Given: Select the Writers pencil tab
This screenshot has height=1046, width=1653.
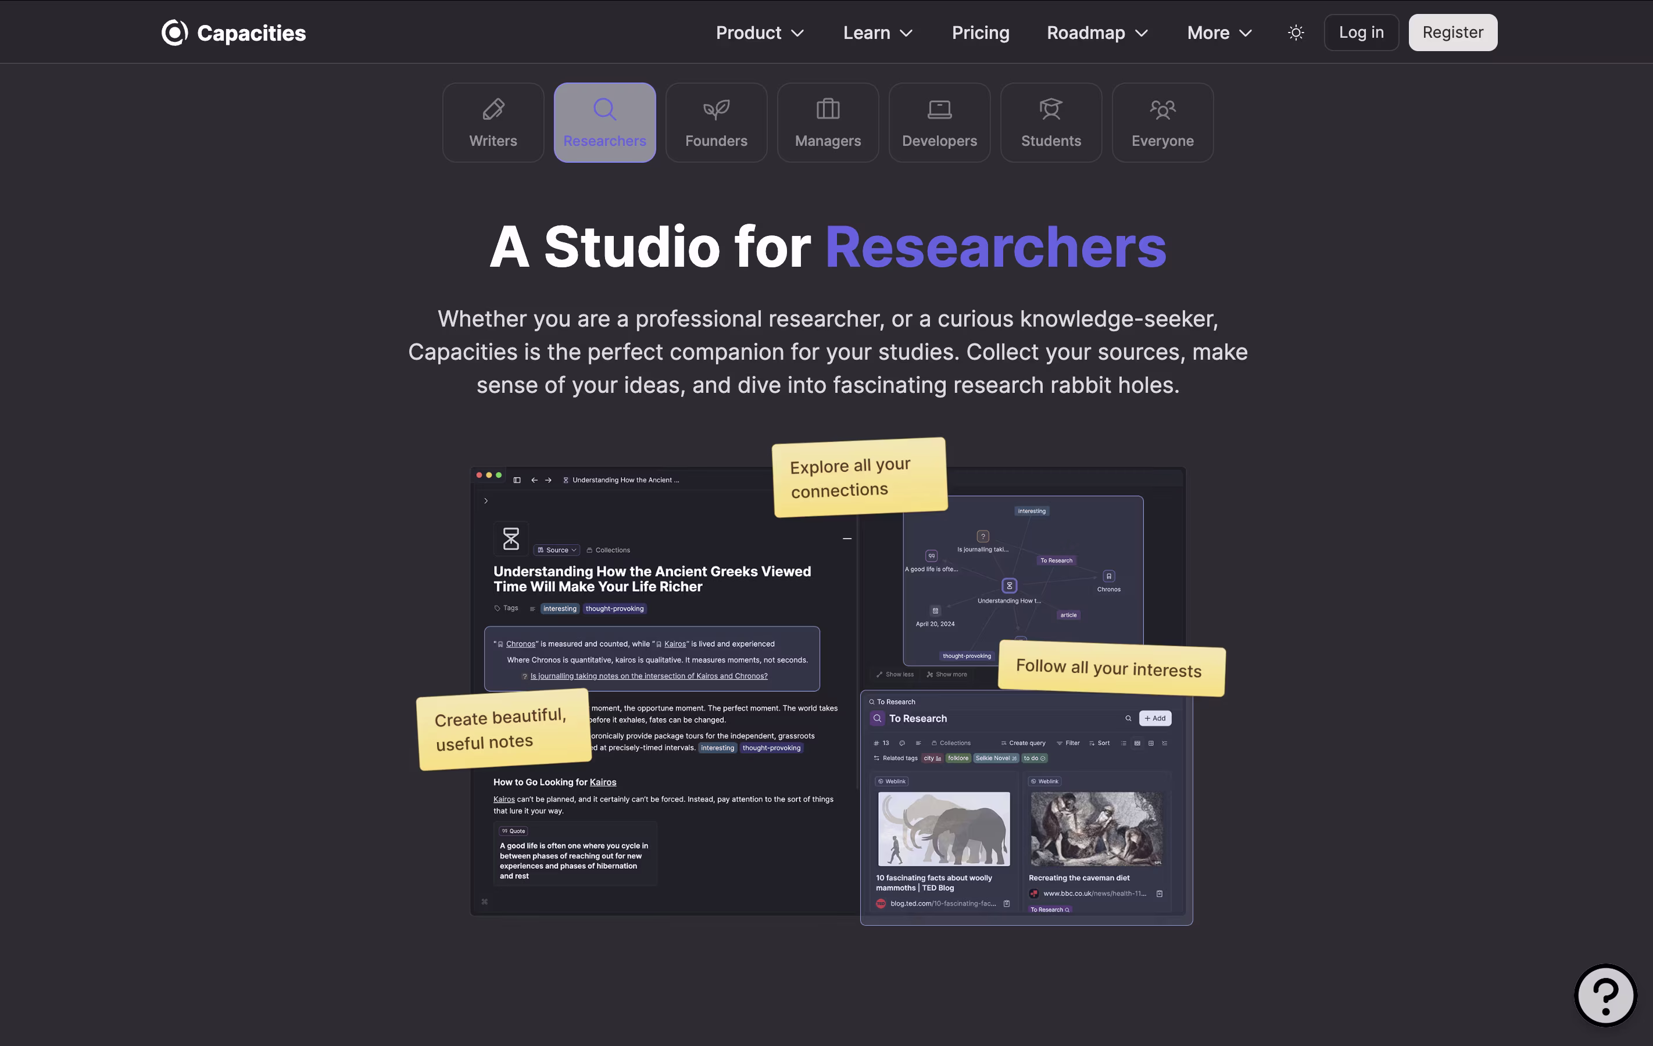Looking at the screenshot, I should pyautogui.click(x=493, y=123).
